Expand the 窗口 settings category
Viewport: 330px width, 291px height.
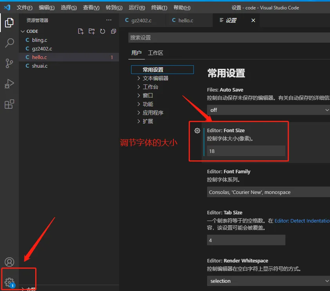[139, 95]
